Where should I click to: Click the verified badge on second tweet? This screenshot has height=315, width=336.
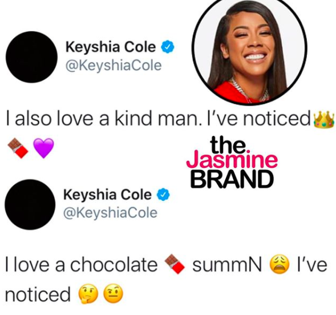click(x=164, y=195)
